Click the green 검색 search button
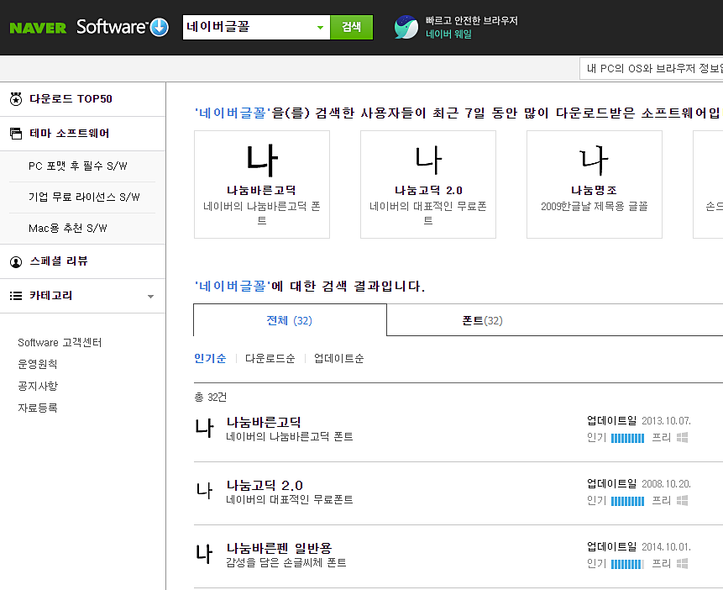Image resolution: width=723 pixels, height=590 pixels. [x=351, y=27]
